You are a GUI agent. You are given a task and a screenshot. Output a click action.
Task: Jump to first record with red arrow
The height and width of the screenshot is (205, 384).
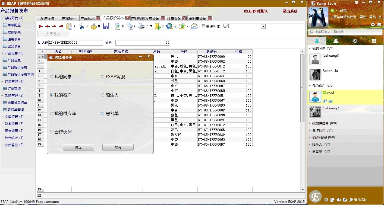pos(41,26)
